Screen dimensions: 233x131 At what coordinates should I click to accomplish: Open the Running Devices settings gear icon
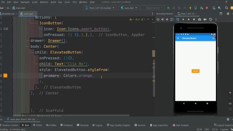coord(228,14)
